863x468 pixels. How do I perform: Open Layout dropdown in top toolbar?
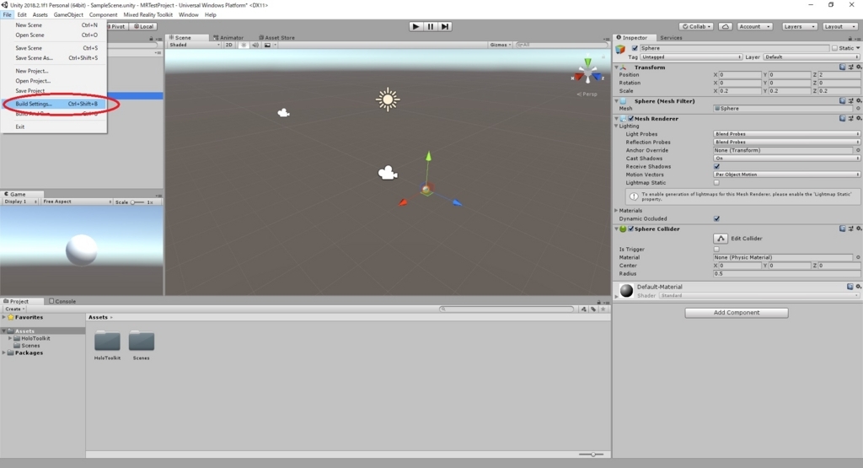point(840,26)
